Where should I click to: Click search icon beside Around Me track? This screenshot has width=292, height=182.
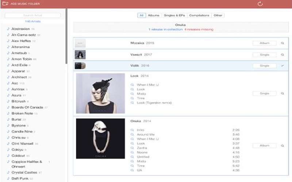tap(132, 134)
